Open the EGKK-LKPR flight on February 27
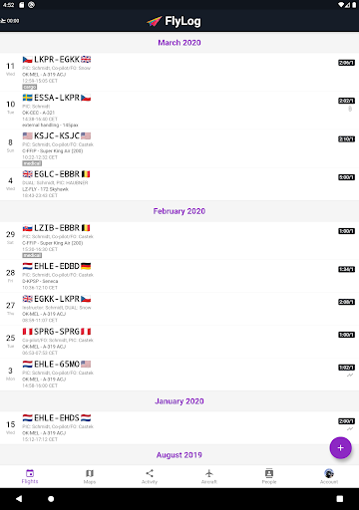Viewport: 359px width, 510px height. pyautogui.click(x=179, y=309)
